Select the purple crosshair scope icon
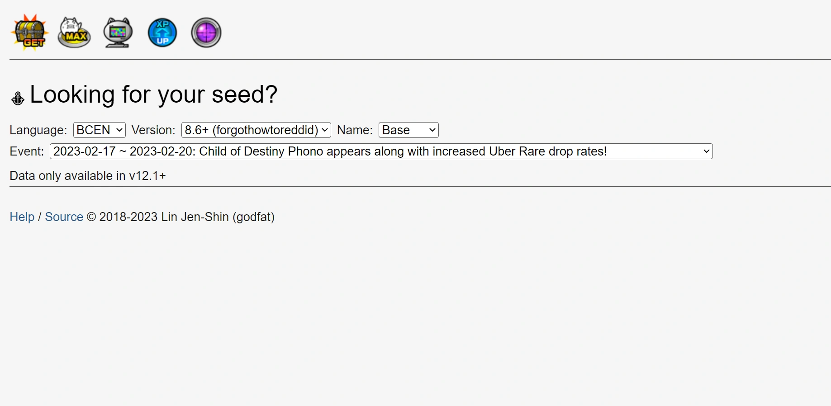Screen dimensions: 831x406 pyautogui.click(x=205, y=32)
